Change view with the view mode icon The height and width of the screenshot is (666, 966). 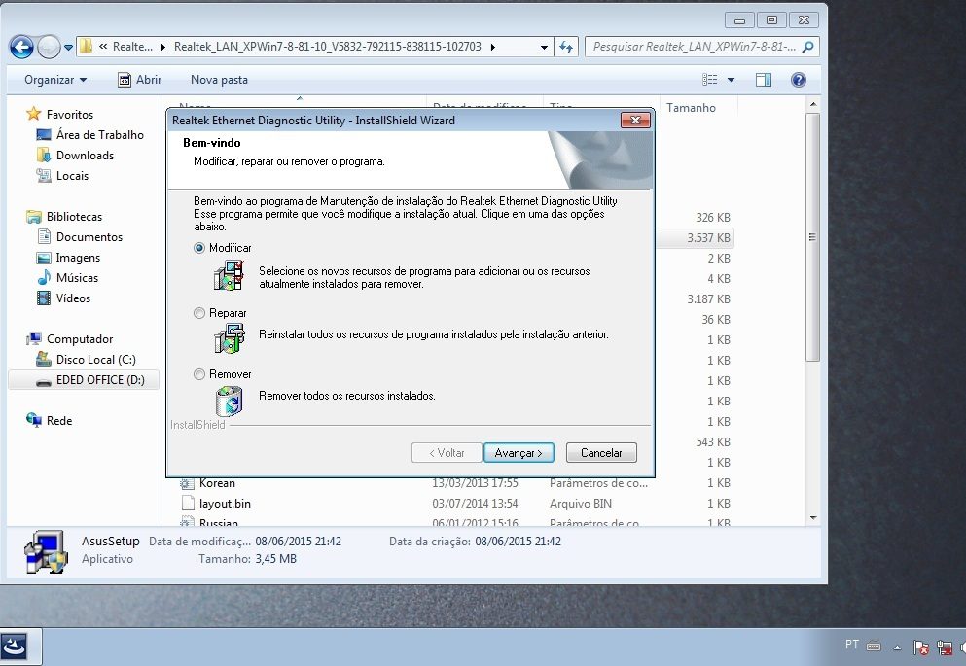coord(710,80)
